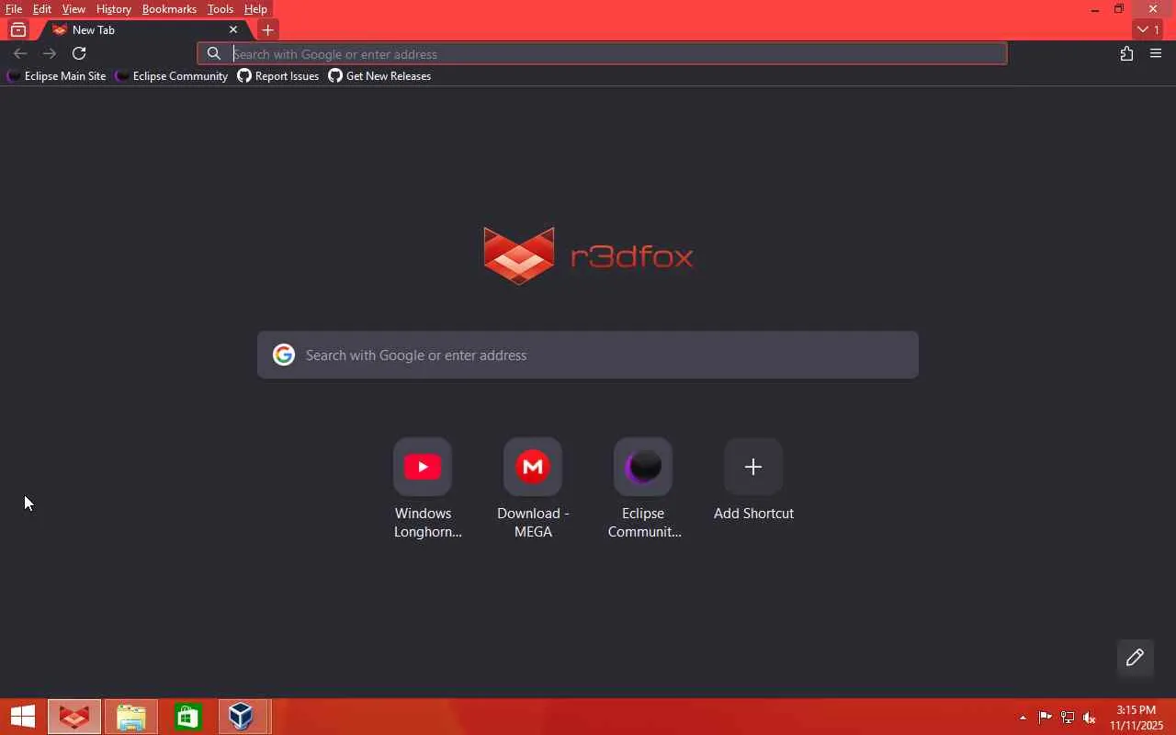
Task: Open the hamburger application menu
Action: point(1156,53)
